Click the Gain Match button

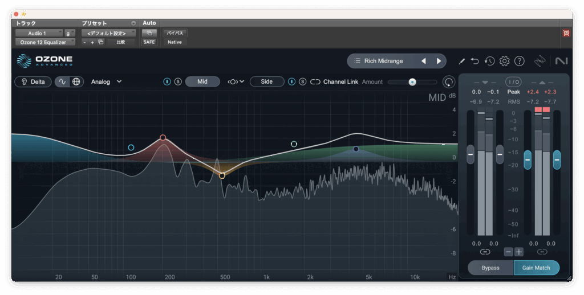(536, 268)
